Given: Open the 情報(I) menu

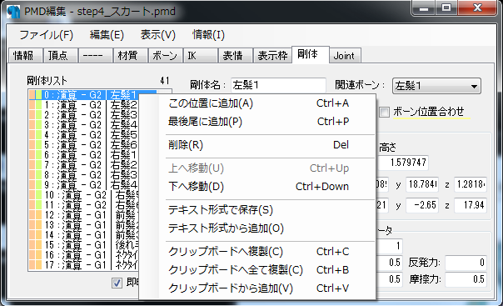Looking at the screenshot, I should coord(208,35).
